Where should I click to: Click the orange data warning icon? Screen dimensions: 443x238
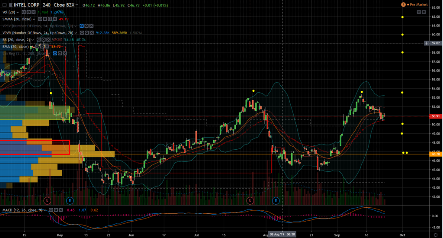[404, 4]
